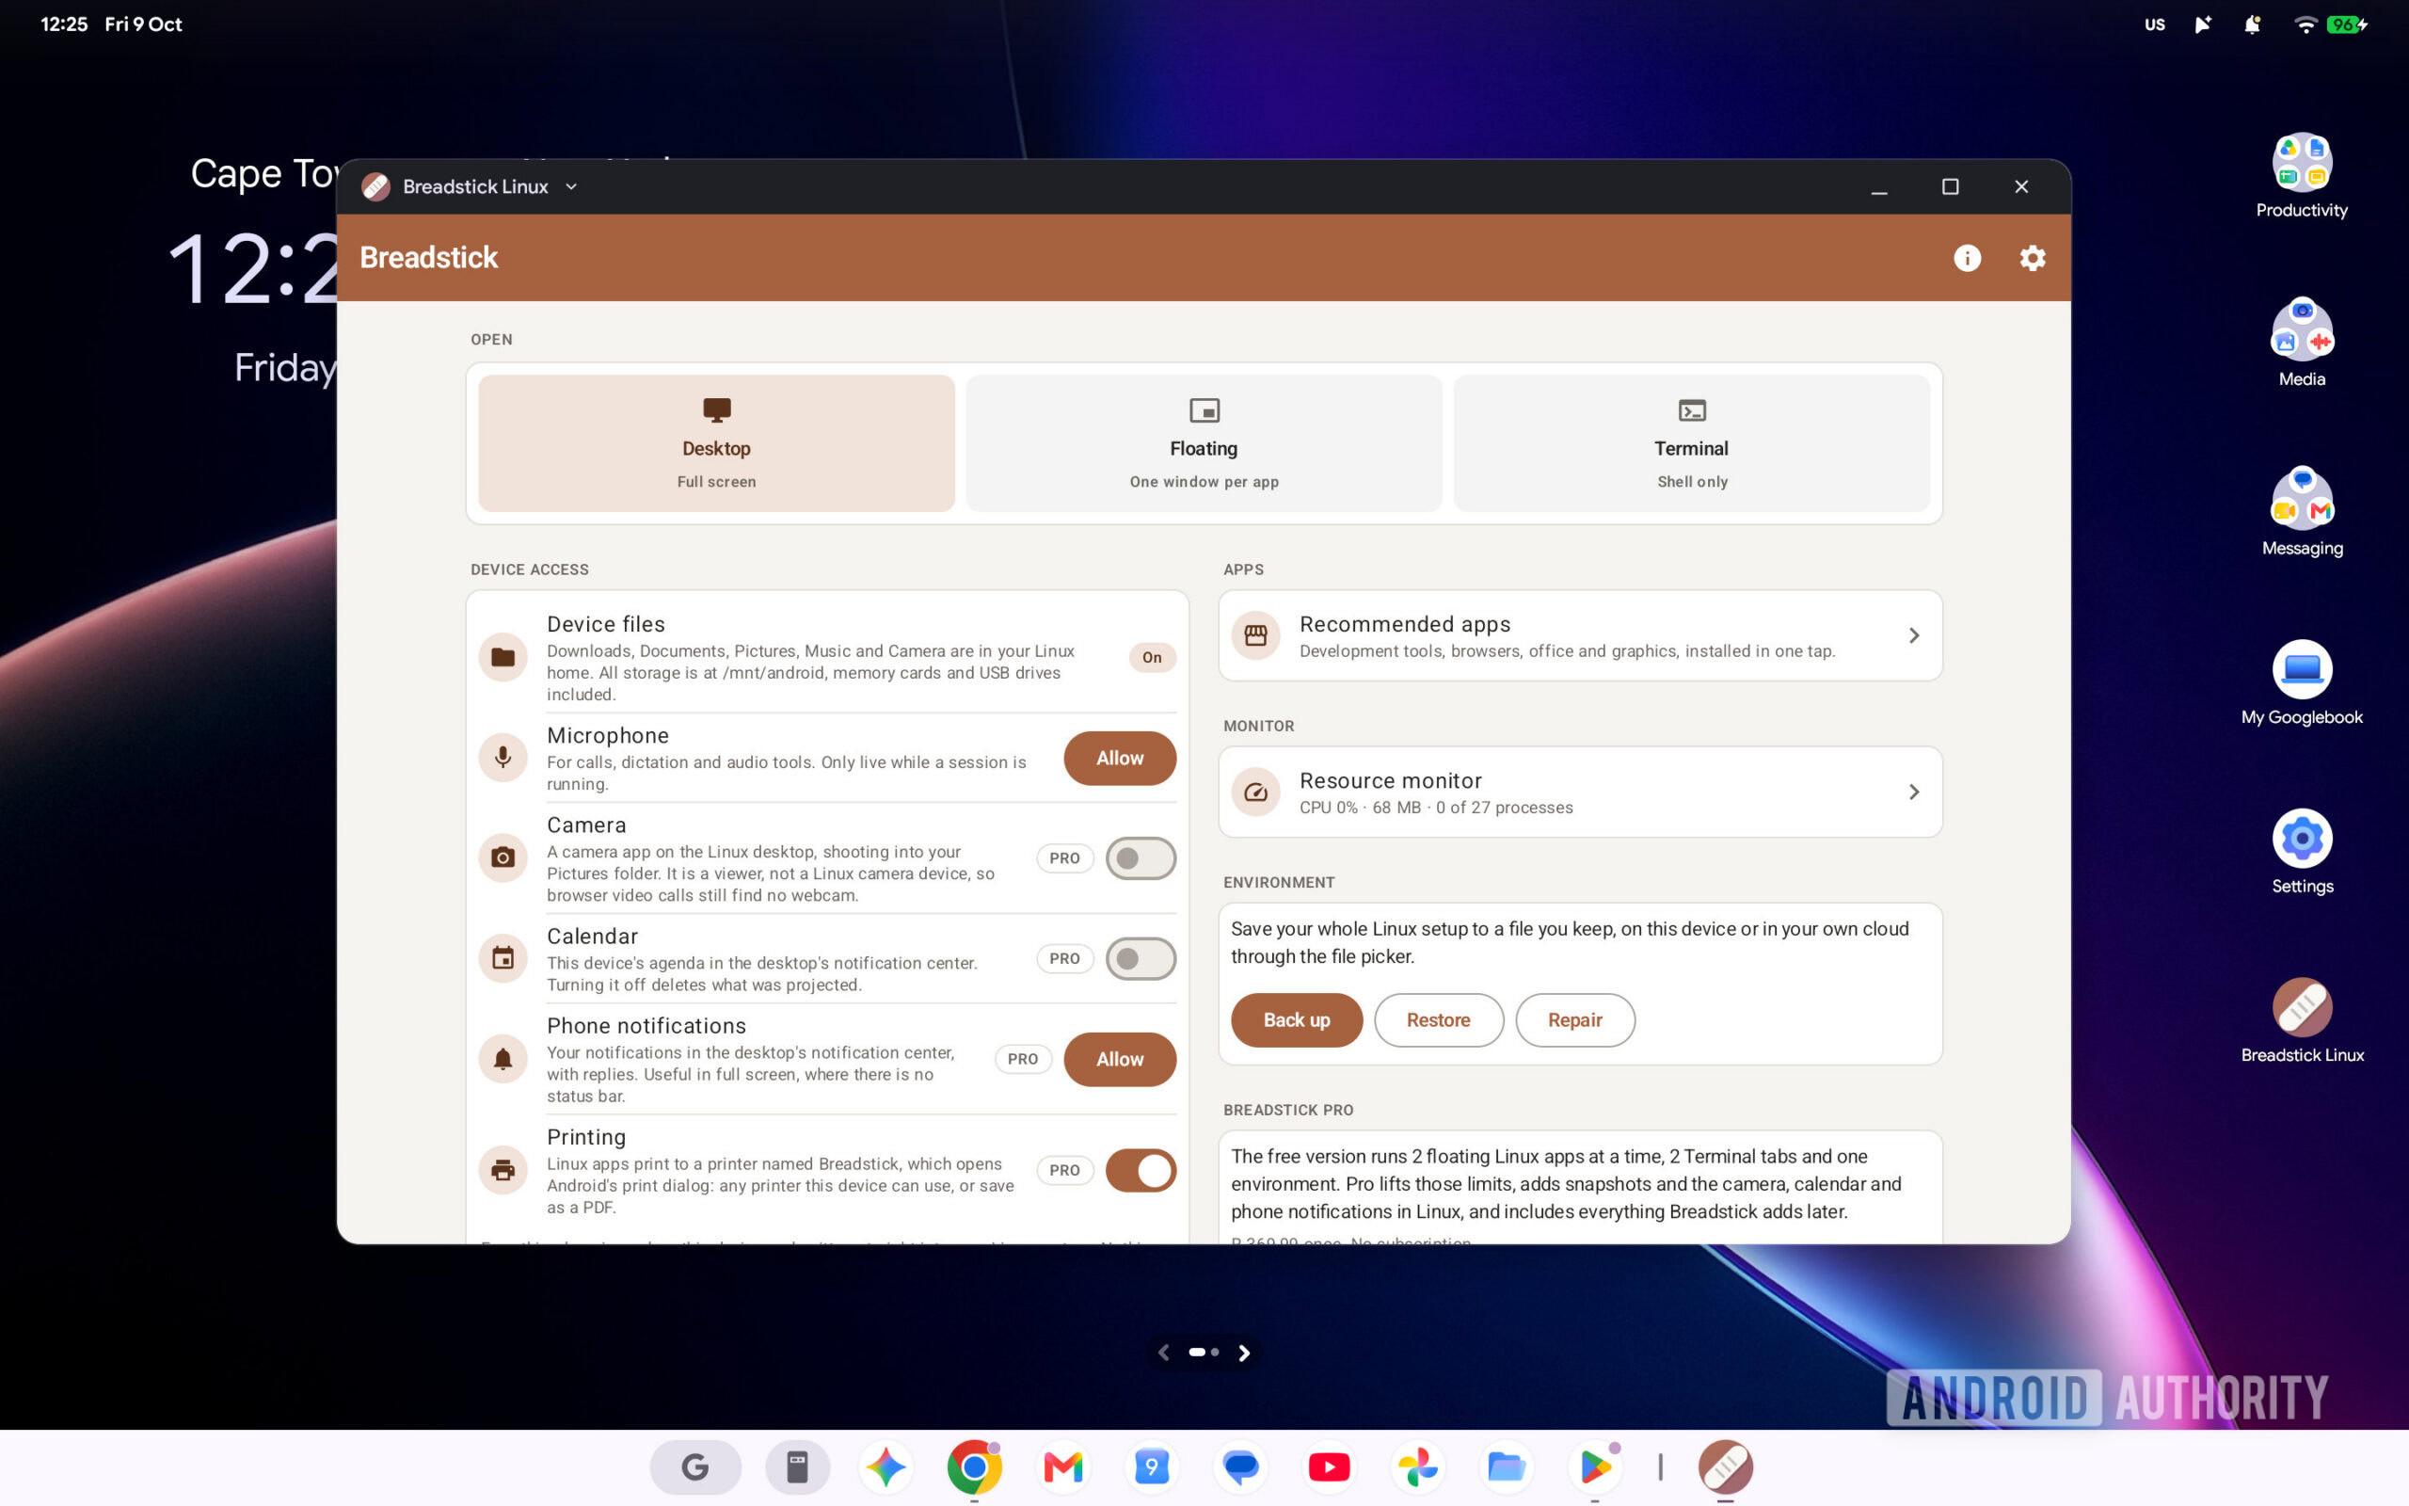Go to next desktop page arrow

(1243, 1353)
